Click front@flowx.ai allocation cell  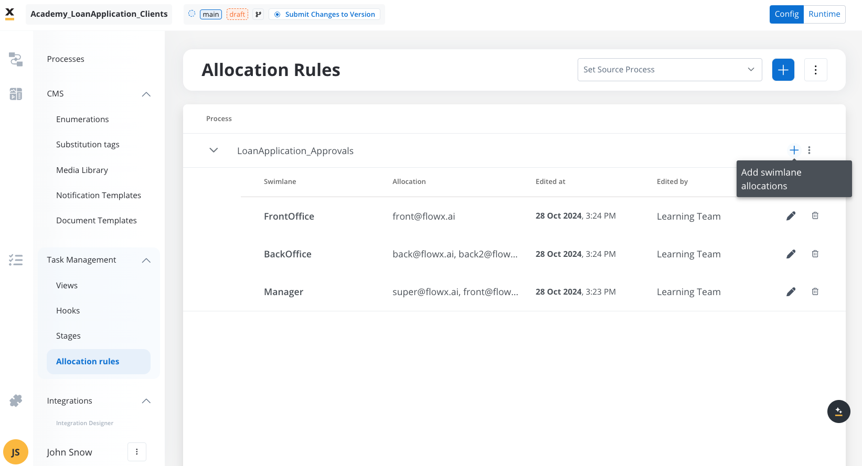tap(424, 216)
